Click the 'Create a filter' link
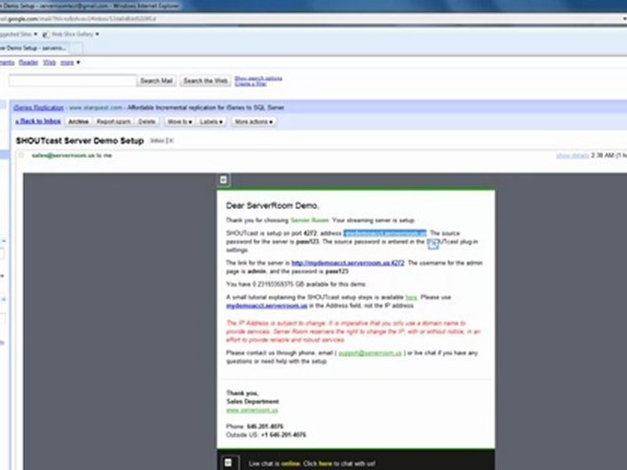Screen dimensions: 627x470 pyautogui.click(x=250, y=84)
